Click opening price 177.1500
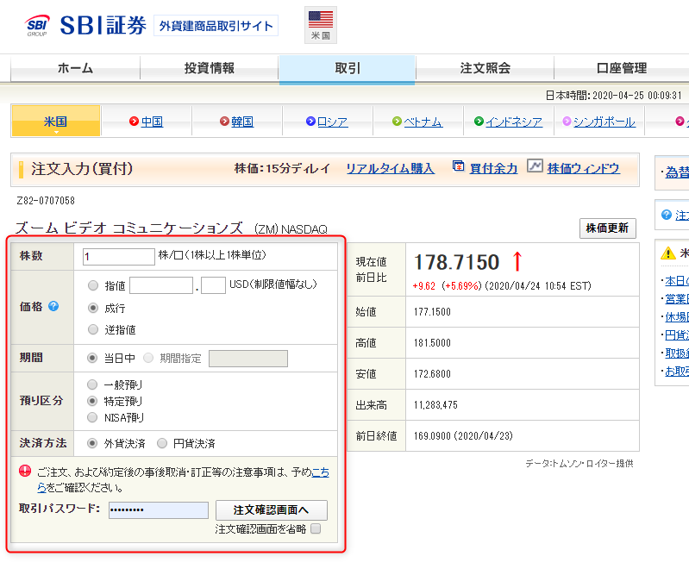This screenshot has width=689, height=575. pos(432,312)
